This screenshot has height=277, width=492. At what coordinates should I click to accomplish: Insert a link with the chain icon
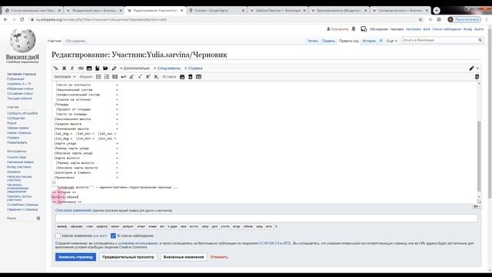[x=81, y=68]
